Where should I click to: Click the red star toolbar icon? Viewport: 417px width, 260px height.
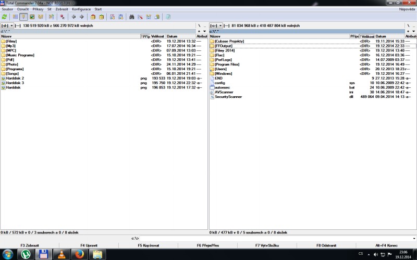tap(62, 17)
